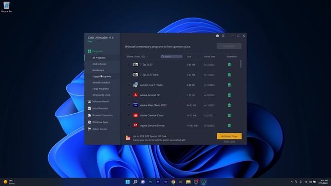The height and width of the screenshot is (186, 331).
Task: Click the program list vertical scrollbar
Action: 241,64
